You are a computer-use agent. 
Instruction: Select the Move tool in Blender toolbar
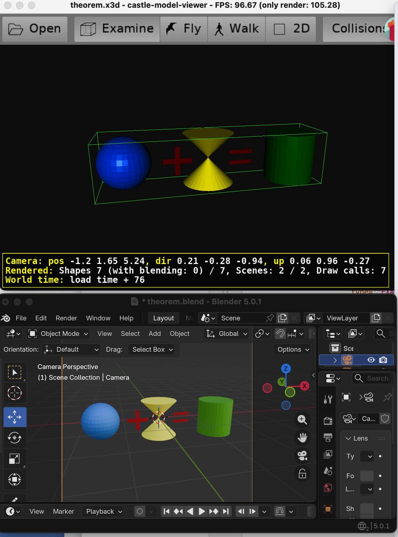[15, 417]
